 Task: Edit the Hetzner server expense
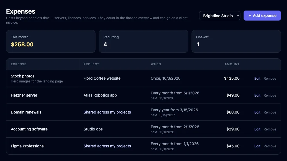coord(257,95)
